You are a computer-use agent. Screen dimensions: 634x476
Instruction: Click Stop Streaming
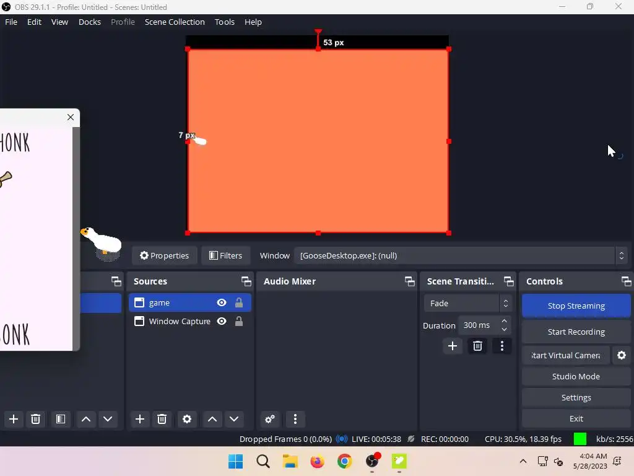[576, 306]
